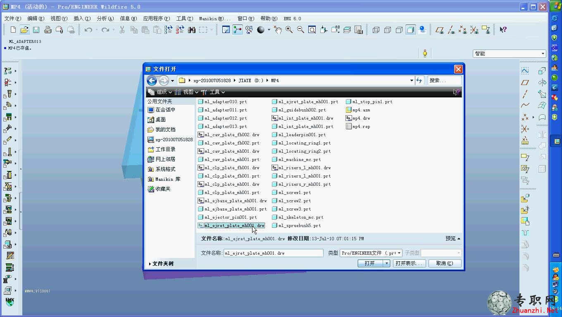Screen dimensions: 562x317
Task: Click the hand Pan view icon
Action: pos(277,30)
